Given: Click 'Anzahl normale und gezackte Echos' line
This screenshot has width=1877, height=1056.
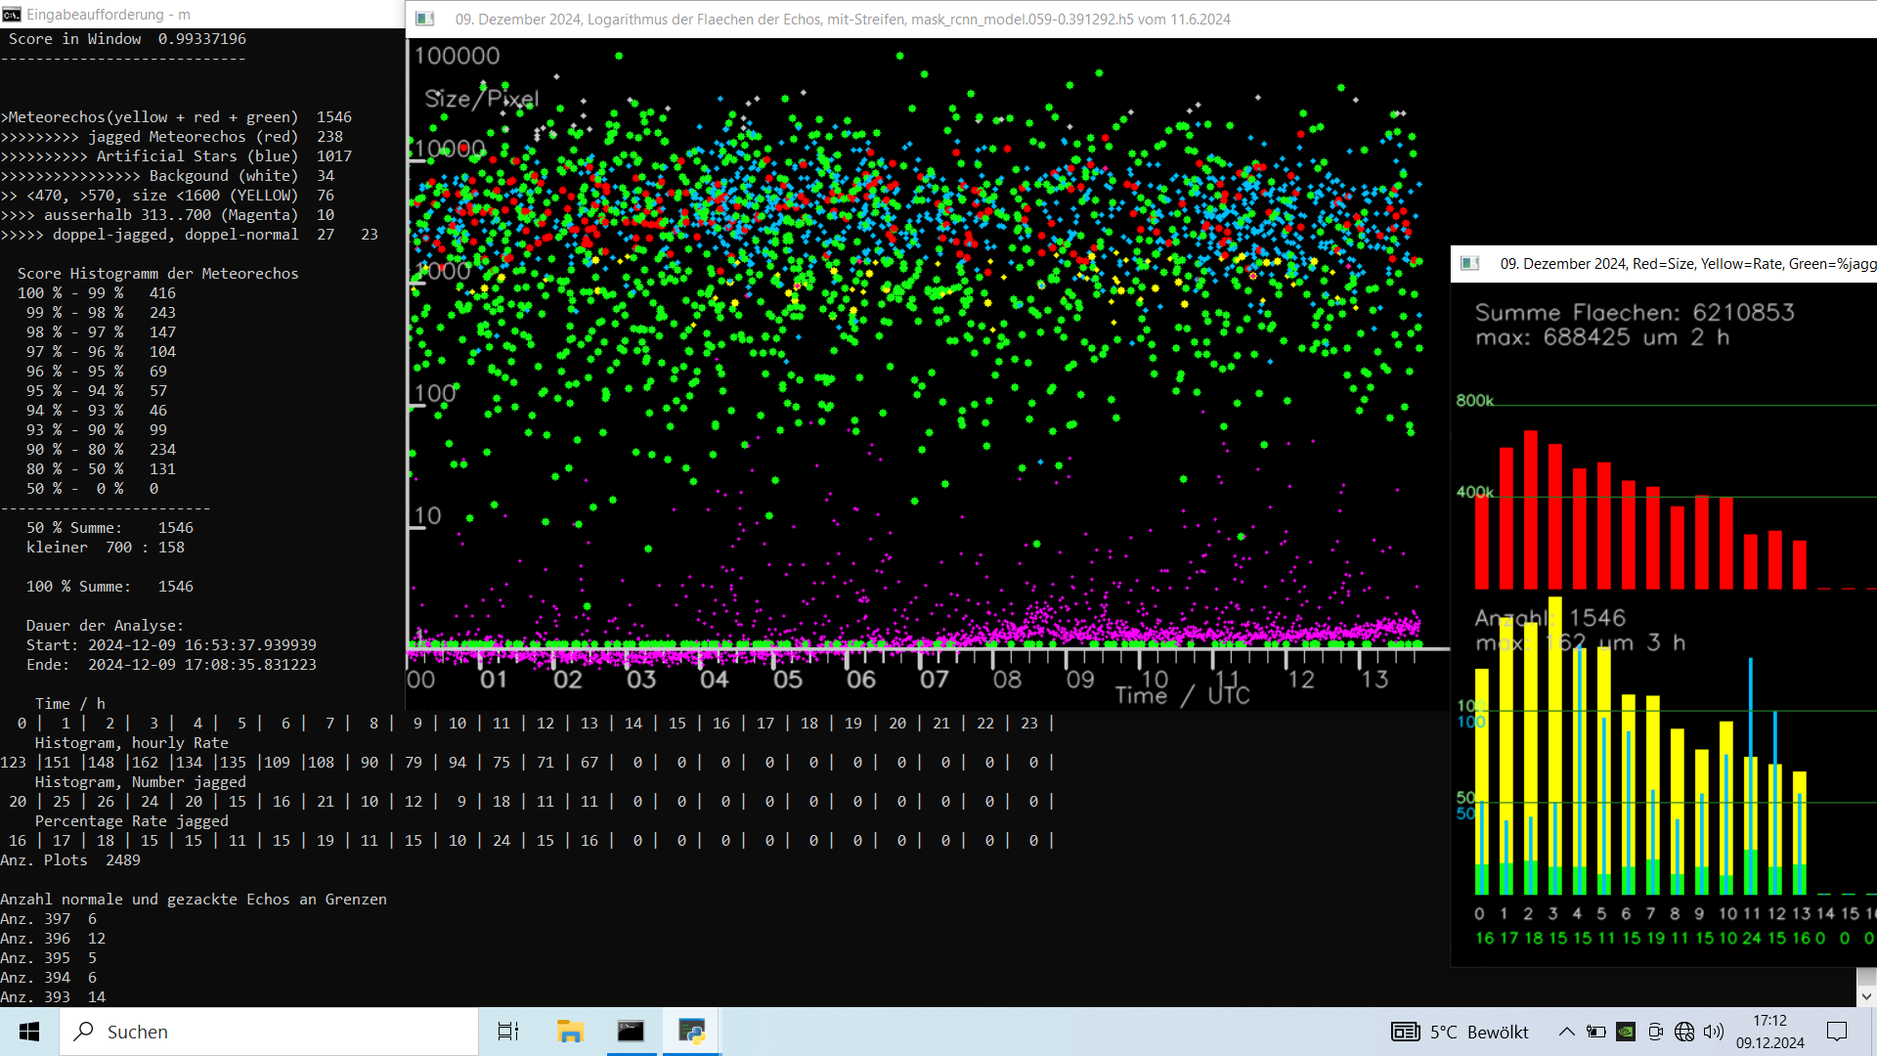Looking at the screenshot, I should [194, 900].
